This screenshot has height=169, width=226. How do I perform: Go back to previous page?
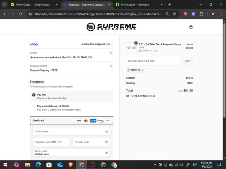tap(5, 14)
